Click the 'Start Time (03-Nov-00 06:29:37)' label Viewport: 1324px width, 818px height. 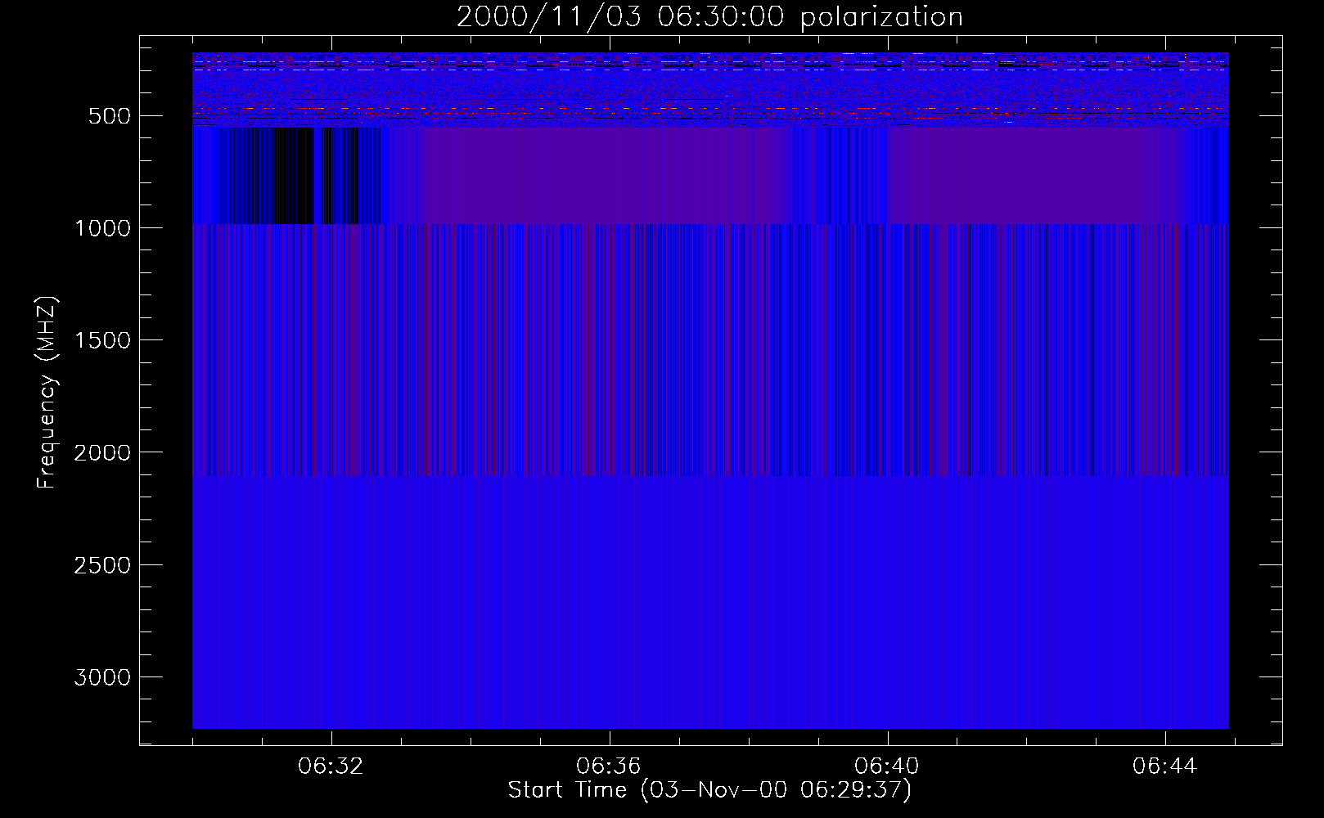[x=709, y=790]
